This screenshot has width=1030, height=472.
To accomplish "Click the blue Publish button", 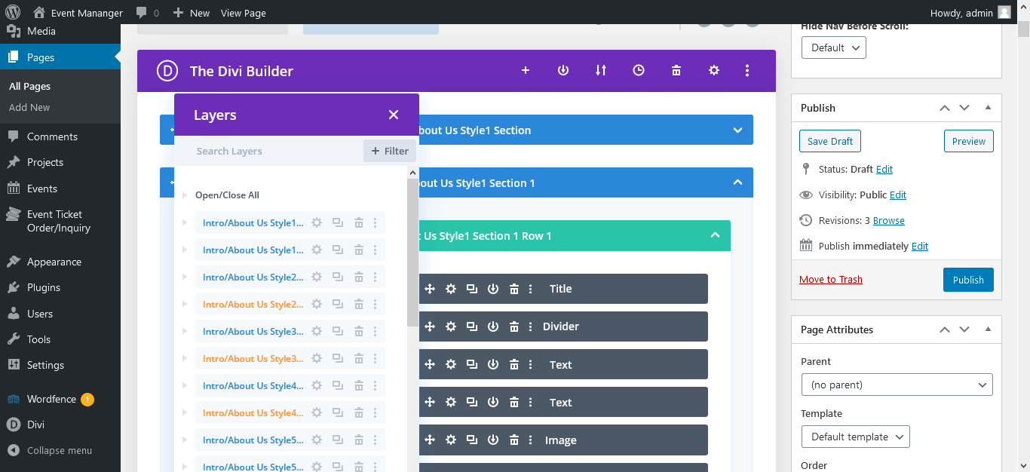I will (x=968, y=280).
